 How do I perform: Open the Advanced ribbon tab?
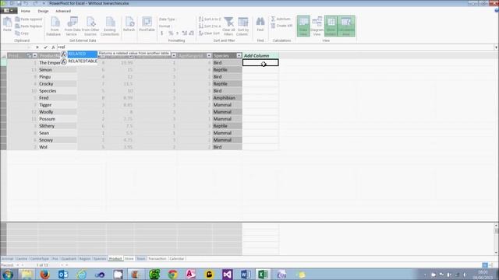63,11
